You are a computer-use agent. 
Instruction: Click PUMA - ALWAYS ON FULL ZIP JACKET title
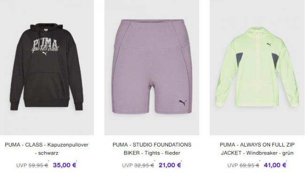[x=257, y=149]
